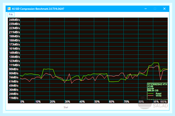
Task: Click the 198MB/s axis label
Action: 14,36
